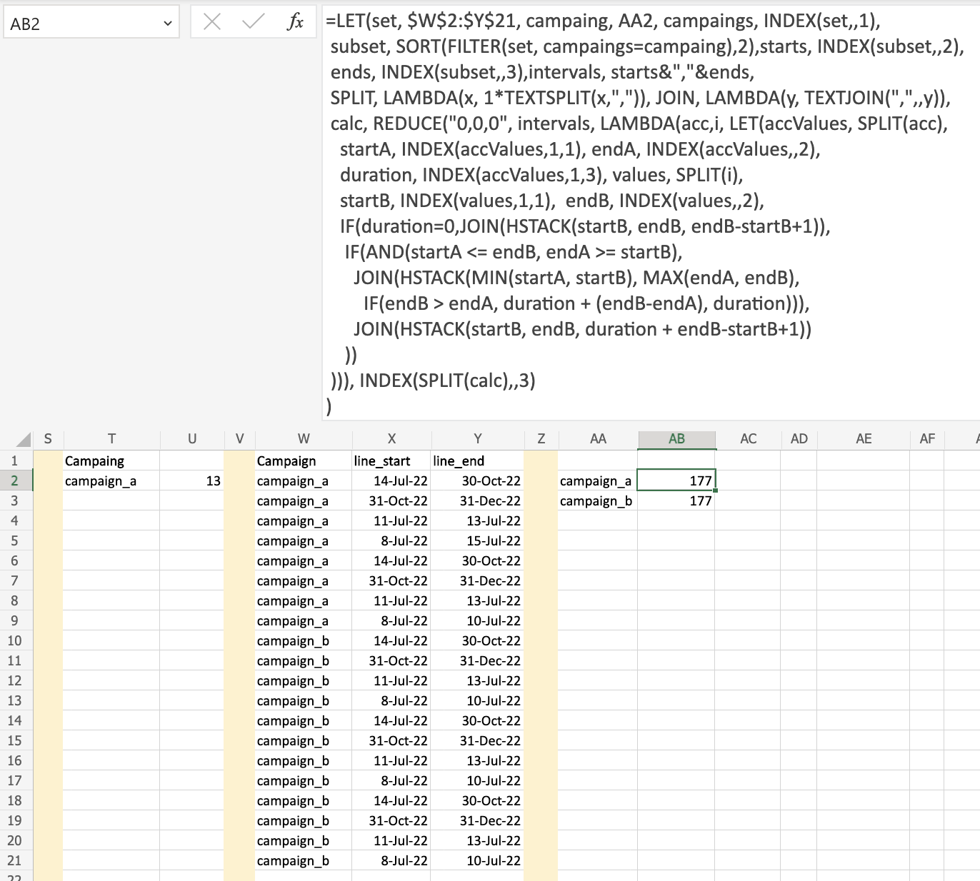Select all cells with corner triangle

coord(24,439)
